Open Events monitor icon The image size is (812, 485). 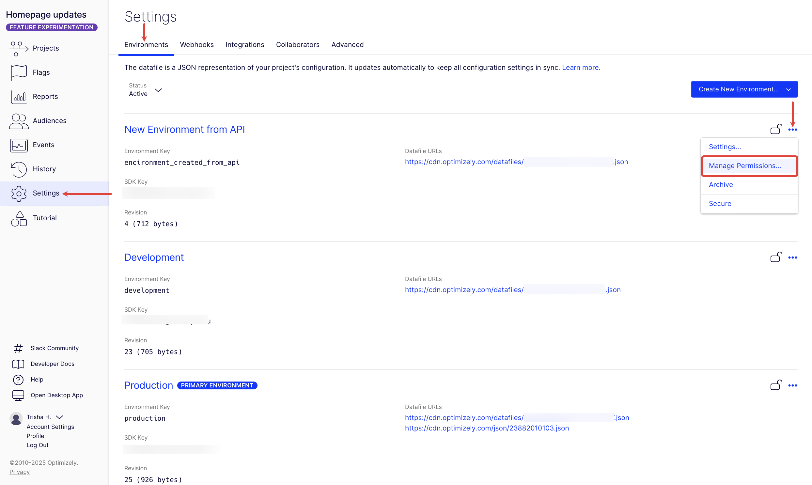pos(19,145)
